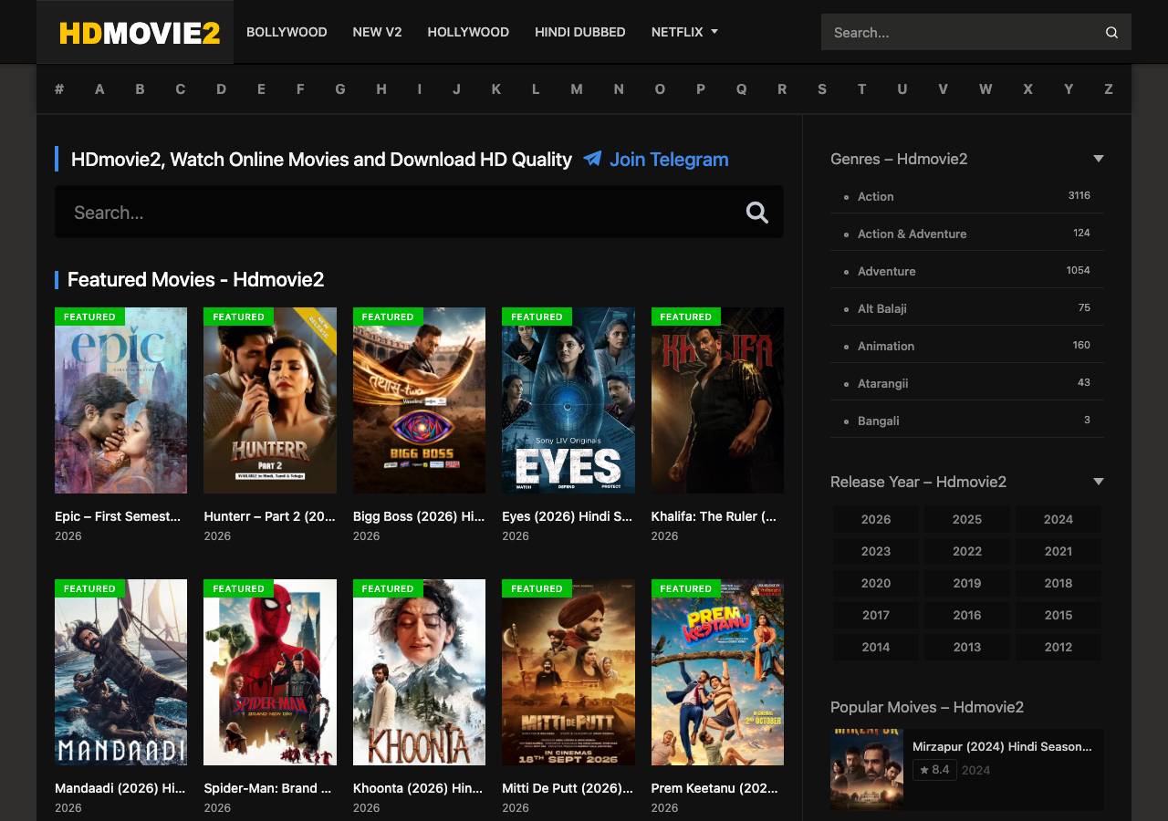1168x821 pixels.
Task: Click the HDMOVIE2 site logo
Action: click(140, 33)
